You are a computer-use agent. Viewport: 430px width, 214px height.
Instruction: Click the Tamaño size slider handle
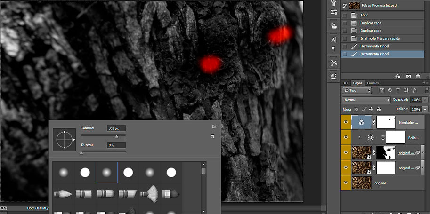click(116, 136)
